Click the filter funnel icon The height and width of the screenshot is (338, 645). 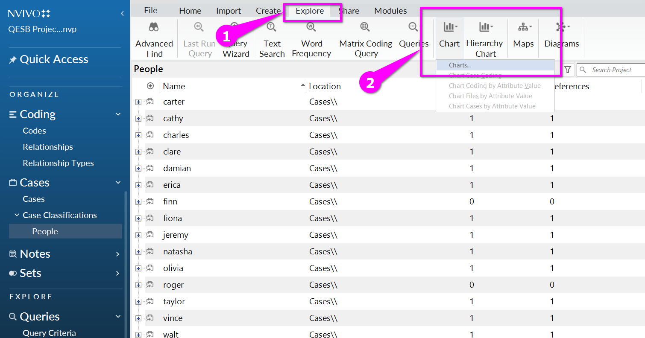click(568, 70)
